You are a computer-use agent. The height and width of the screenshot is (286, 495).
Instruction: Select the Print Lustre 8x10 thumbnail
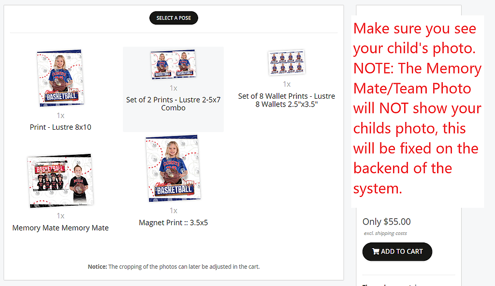point(59,78)
